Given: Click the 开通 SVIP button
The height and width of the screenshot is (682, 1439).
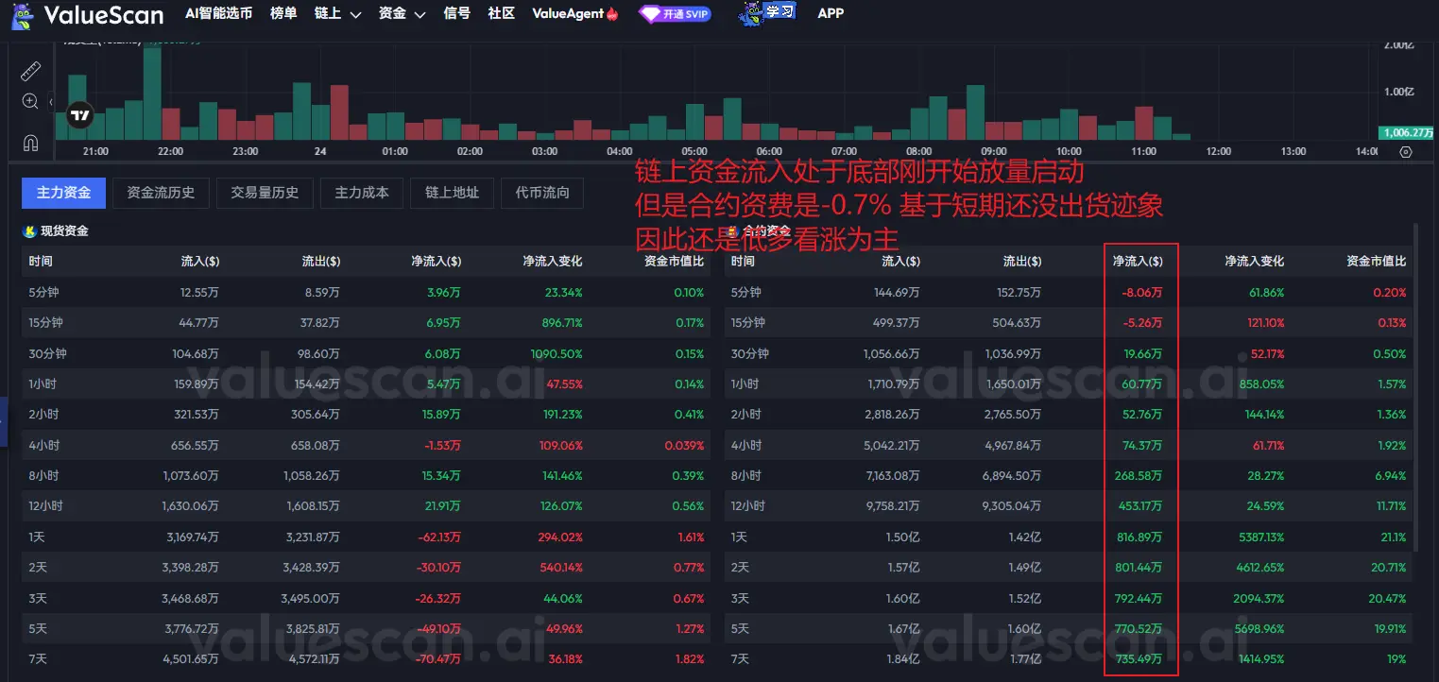Looking at the screenshot, I should coord(675,14).
